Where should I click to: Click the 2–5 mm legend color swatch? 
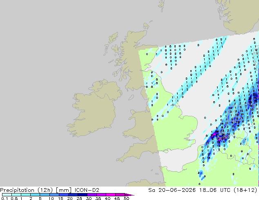(35, 195)
